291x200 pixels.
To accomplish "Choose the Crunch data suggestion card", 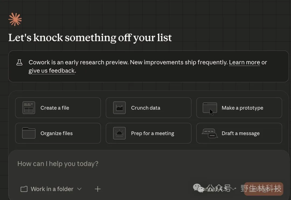I will (x=148, y=108).
